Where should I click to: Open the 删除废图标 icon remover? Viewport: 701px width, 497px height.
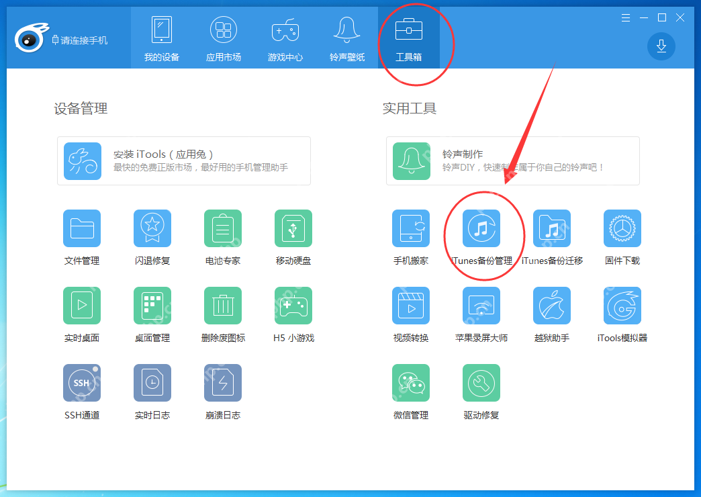click(223, 306)
